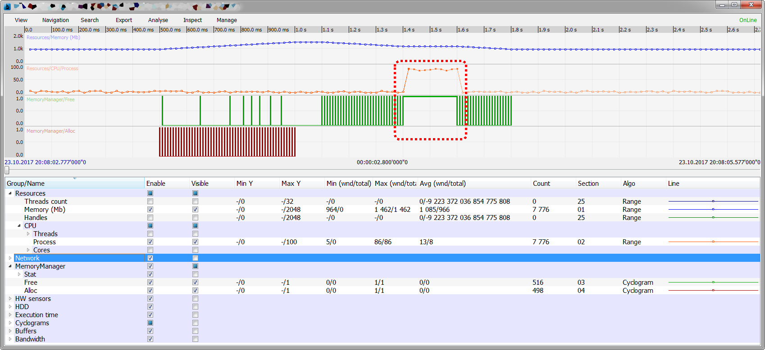
Task: Click the 2.0 s mark on time ruler
Action: click(x=571, y=30)
